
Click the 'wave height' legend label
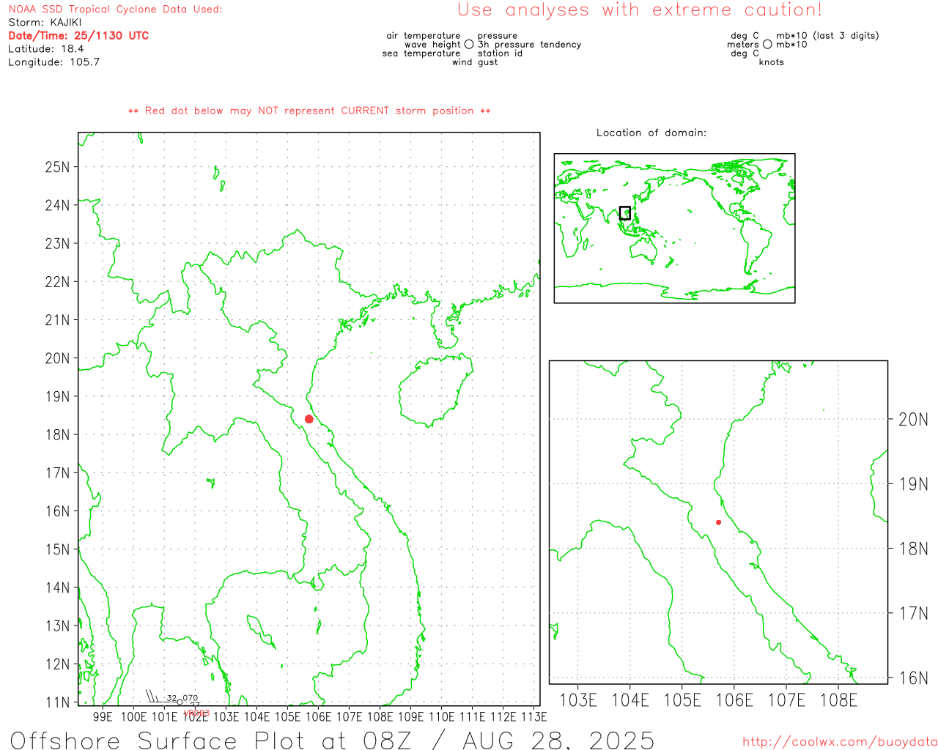432,45
